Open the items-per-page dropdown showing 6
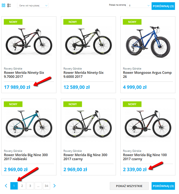 point(139,6)
